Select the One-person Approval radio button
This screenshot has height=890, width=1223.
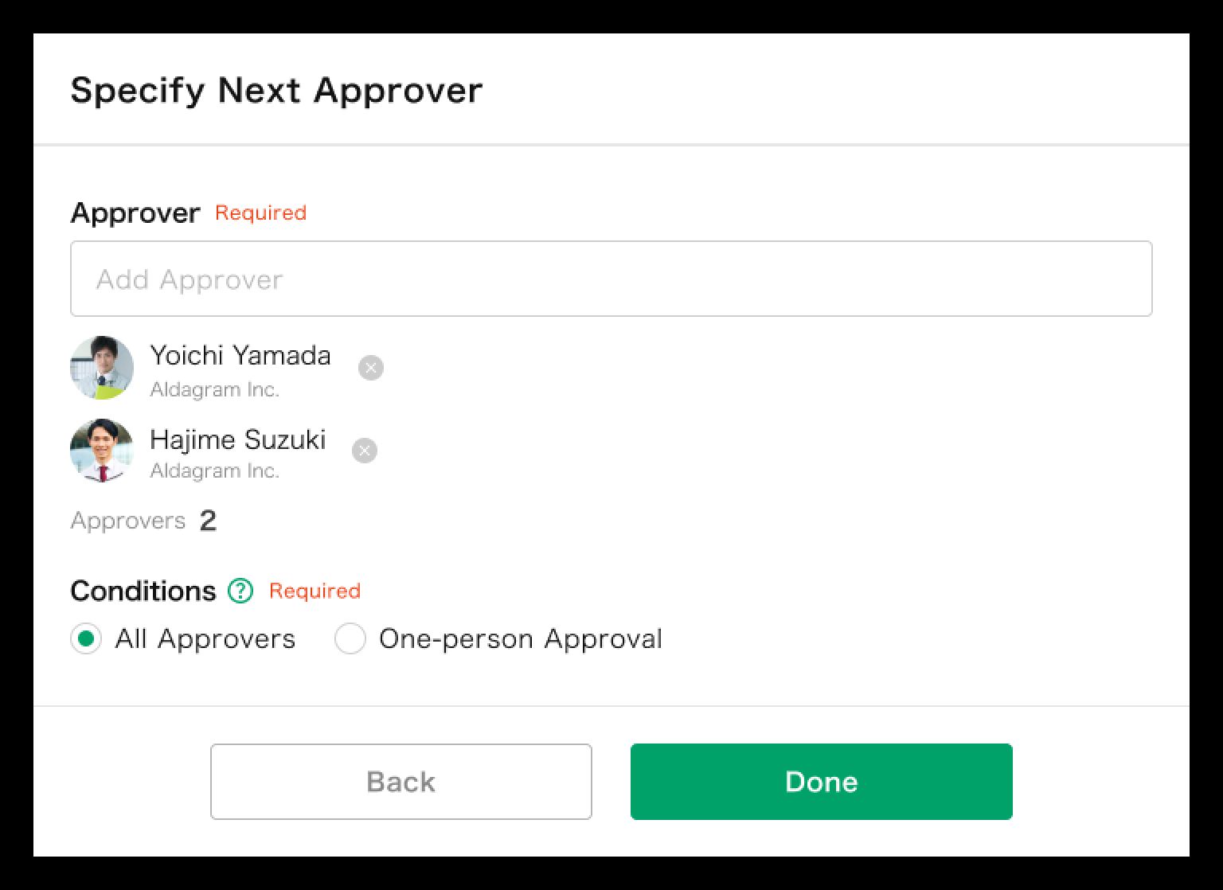(x=350, y=638)
